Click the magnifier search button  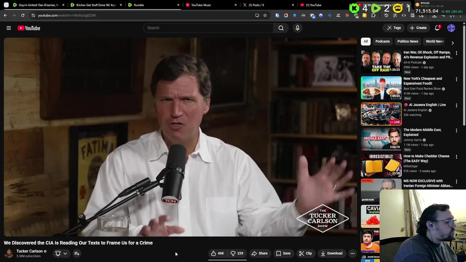tap(281, 28)
